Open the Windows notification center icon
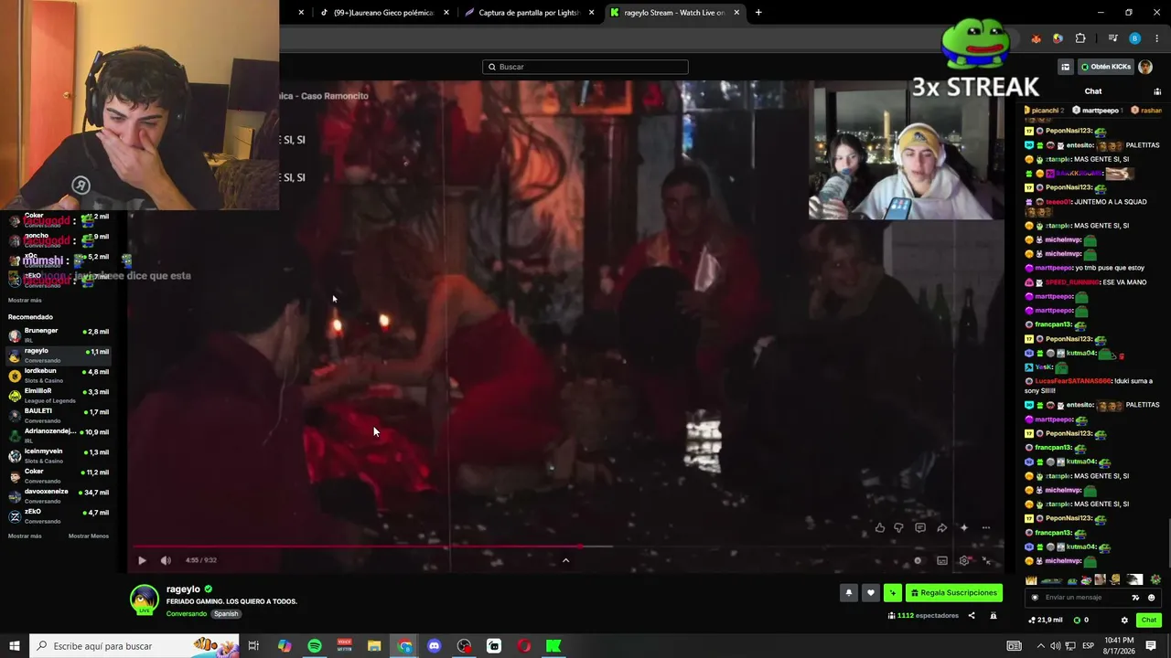The image size is (1171, 658). tap(1151, 646)
